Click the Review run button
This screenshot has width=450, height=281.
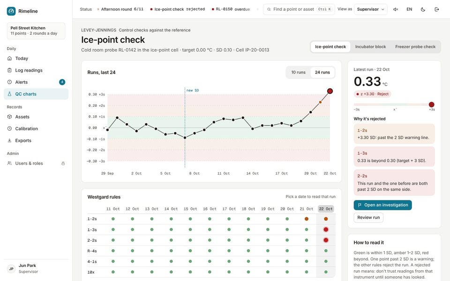pos(368,217)
